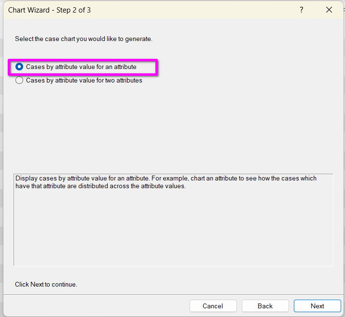The height and width of the screenshot is (317, 345).
Task: Cancel the Chart Wizard
Action: coord(213,306)
